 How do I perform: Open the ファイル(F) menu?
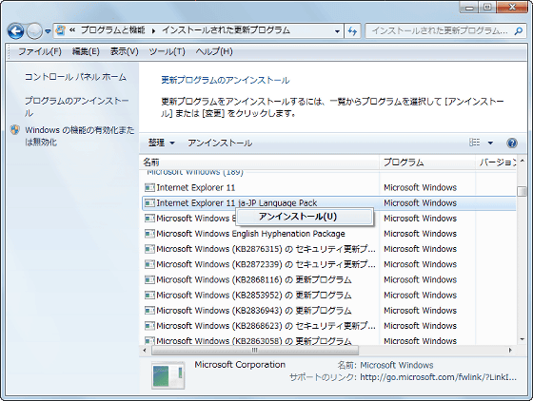tap(40, 51)
